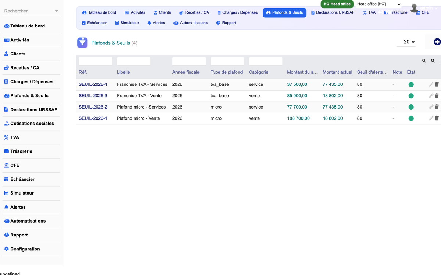Viewport: 441px width, 275px height.
Task: Click green status dot of SEUIL-2026-1
Action: point(411,118)
